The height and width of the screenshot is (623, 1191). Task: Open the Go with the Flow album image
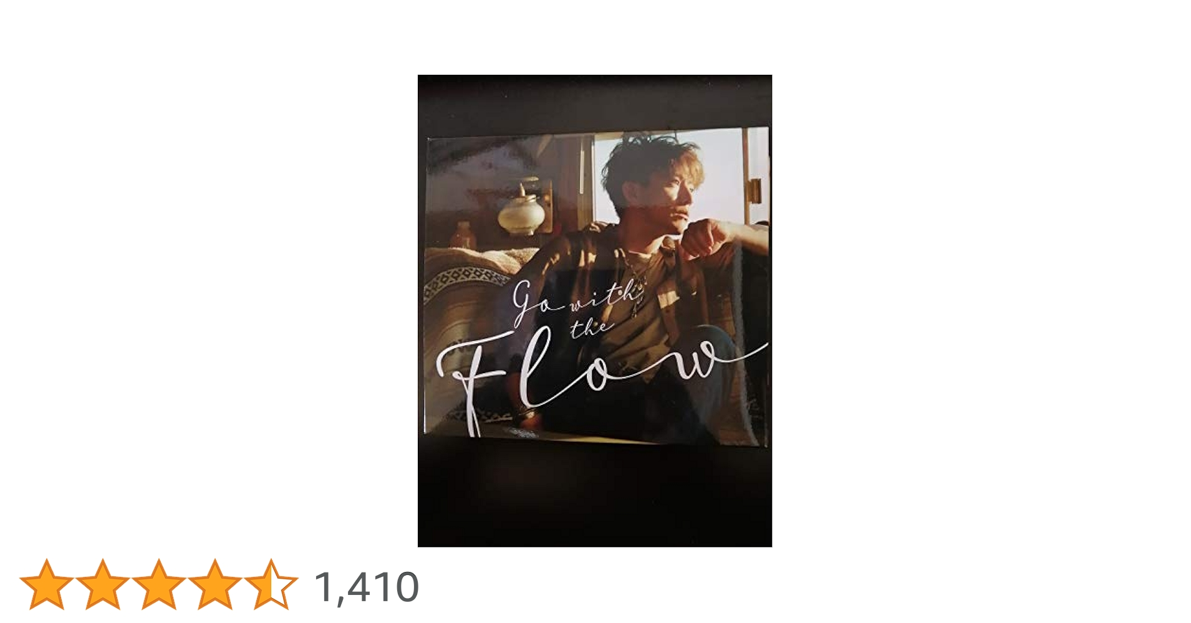tap(595, 311)
